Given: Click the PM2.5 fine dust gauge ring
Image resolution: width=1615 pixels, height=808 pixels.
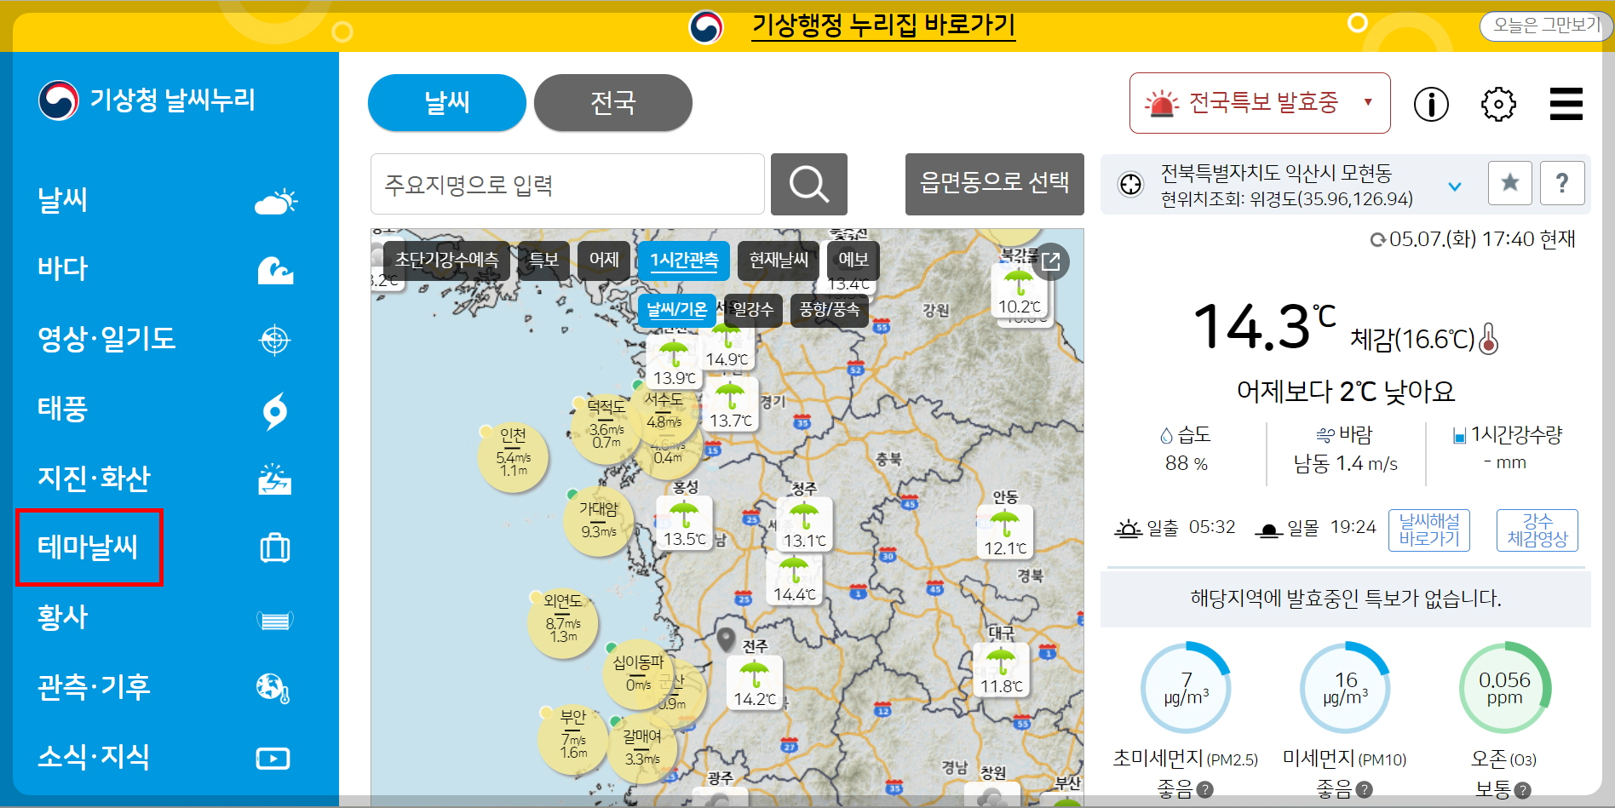Looking at the screenshot, I should click(x=1185, y=687).
